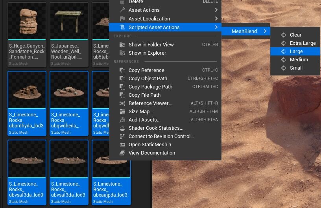Click the Audit Assets icon
This screenshot has width=321, height=208.
[122, 120]
